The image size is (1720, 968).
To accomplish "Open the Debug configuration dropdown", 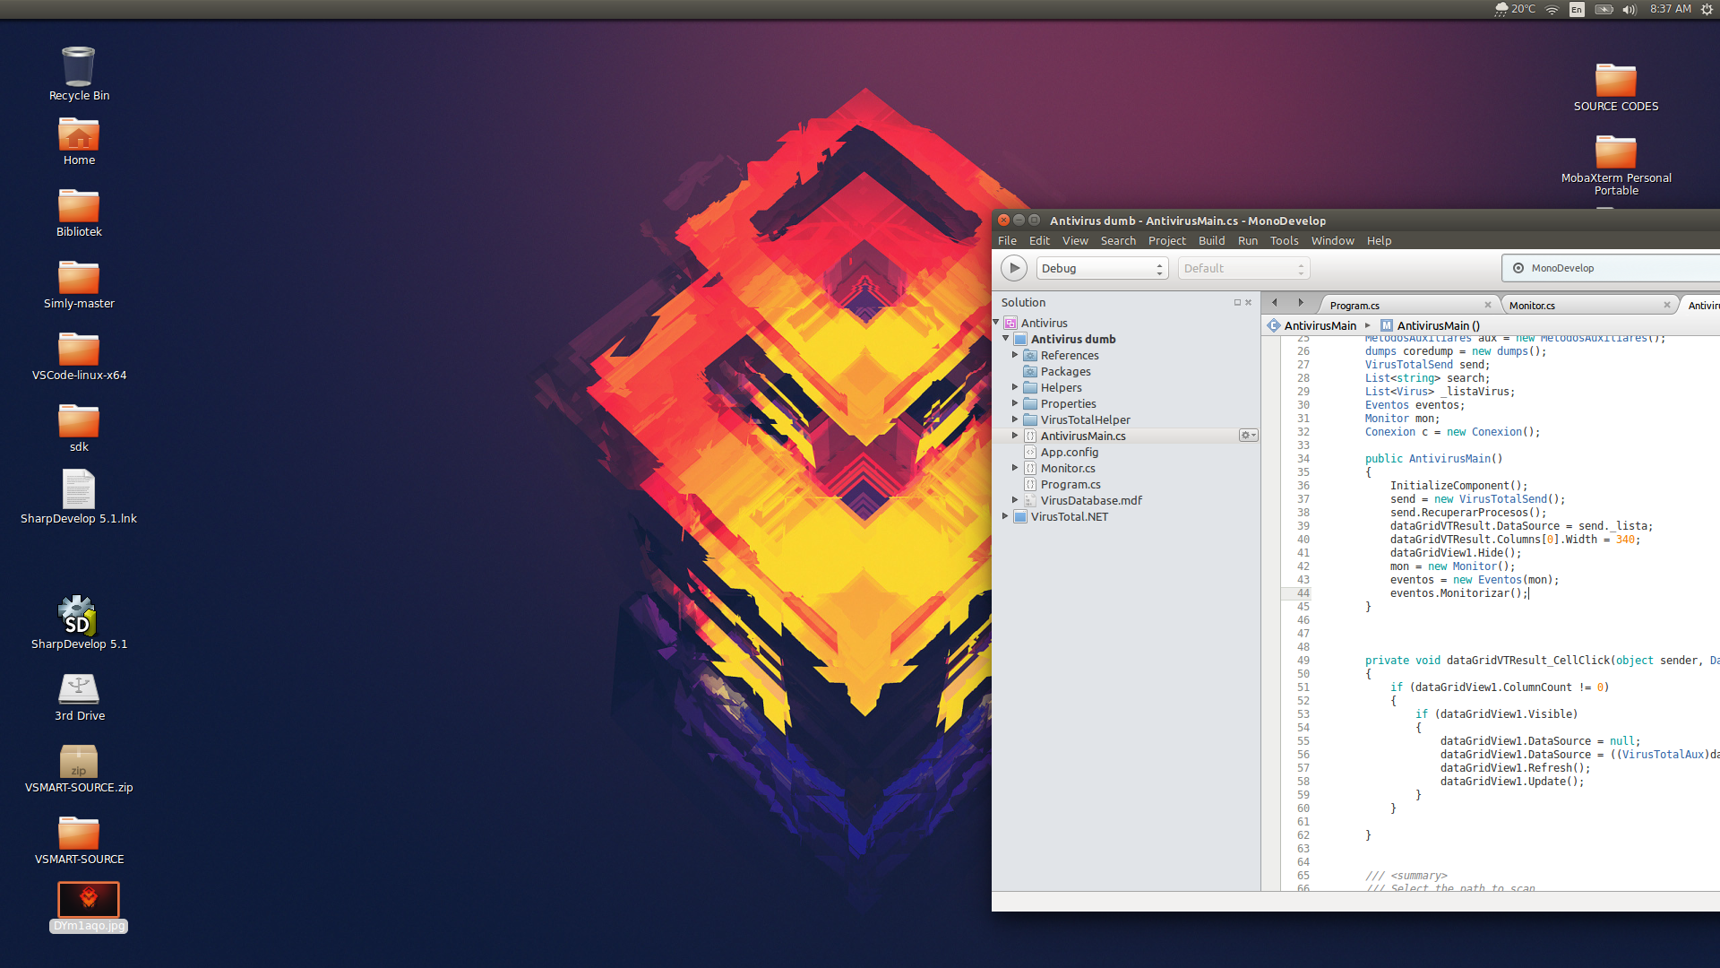I will click(x=1102, y=268).
